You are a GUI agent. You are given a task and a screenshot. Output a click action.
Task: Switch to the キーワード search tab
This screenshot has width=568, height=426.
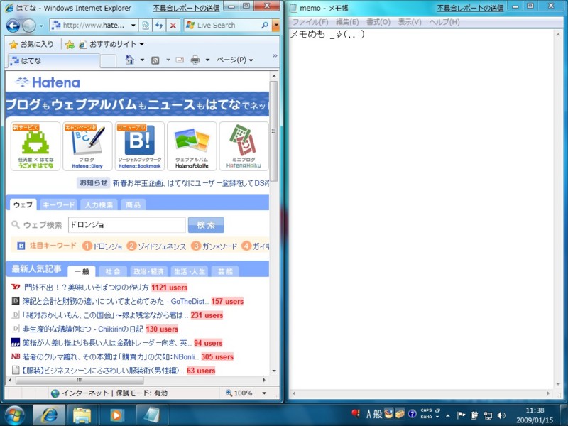click(x=60, y=204)
